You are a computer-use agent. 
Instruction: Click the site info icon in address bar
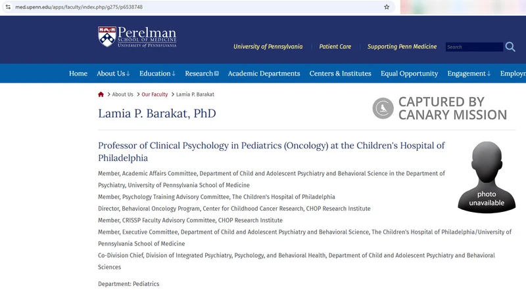(x=8, y=7)
